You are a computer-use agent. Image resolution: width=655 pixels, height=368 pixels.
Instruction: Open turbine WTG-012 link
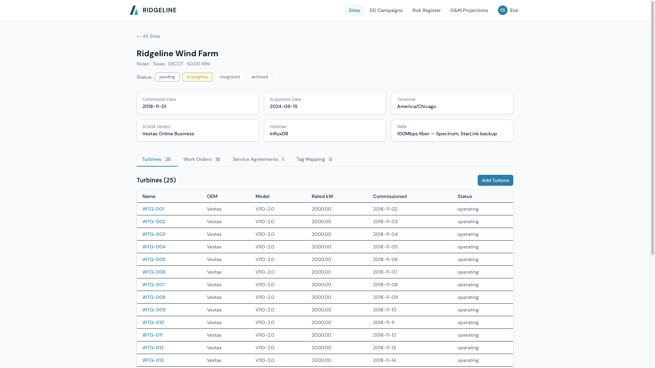(152, 348)
